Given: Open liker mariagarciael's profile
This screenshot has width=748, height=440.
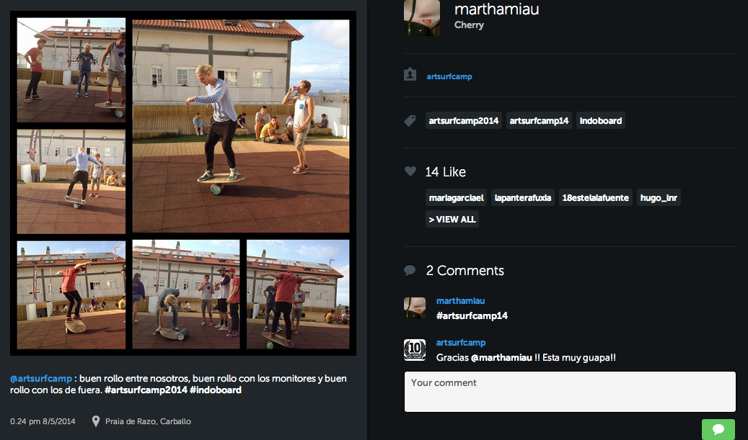Looking at the screenshot, I should pos(456,197).
